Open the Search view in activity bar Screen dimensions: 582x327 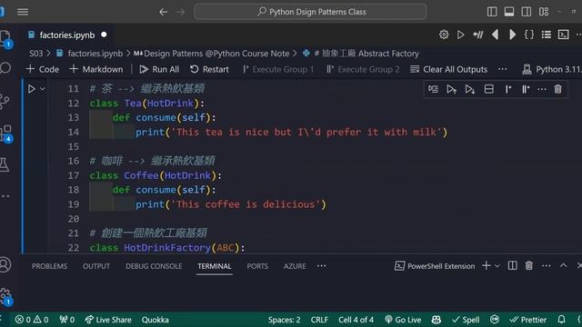pyautogui.click(x=5, y=68)
